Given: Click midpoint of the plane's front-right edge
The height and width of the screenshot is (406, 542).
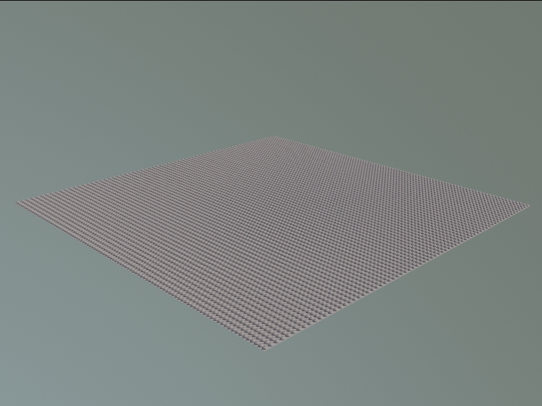Looking at the screenshot, I should [397, 277].
